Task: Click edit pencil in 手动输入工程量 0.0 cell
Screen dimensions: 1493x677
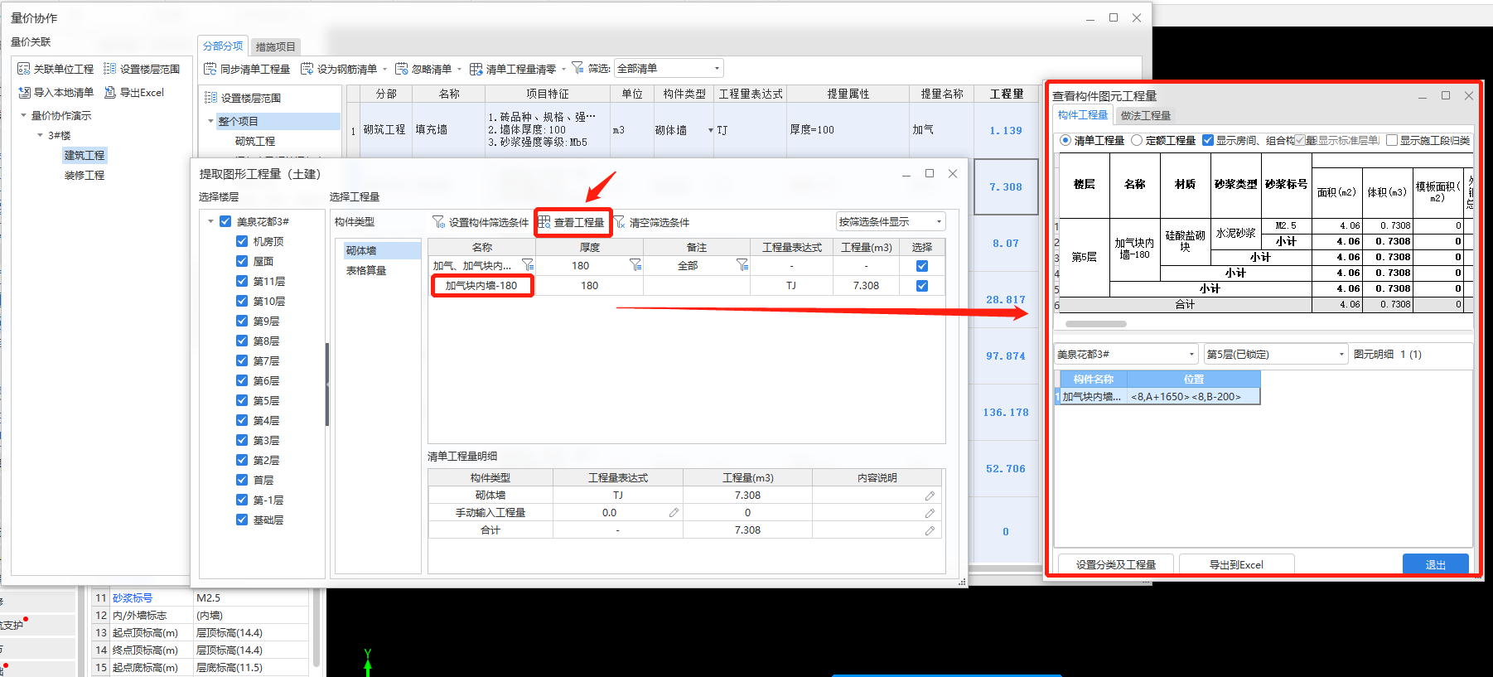Action: 674,513
